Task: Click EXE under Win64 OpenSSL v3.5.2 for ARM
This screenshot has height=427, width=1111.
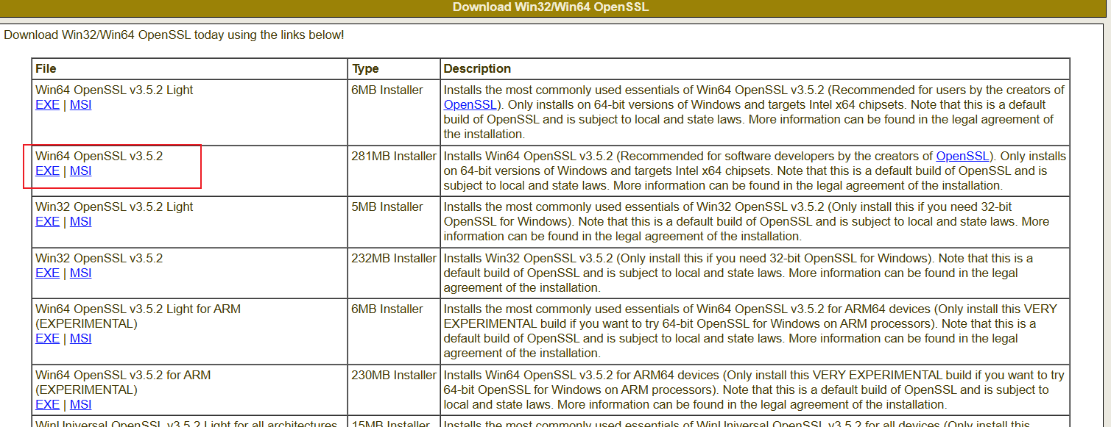Action: click(47, 405)
